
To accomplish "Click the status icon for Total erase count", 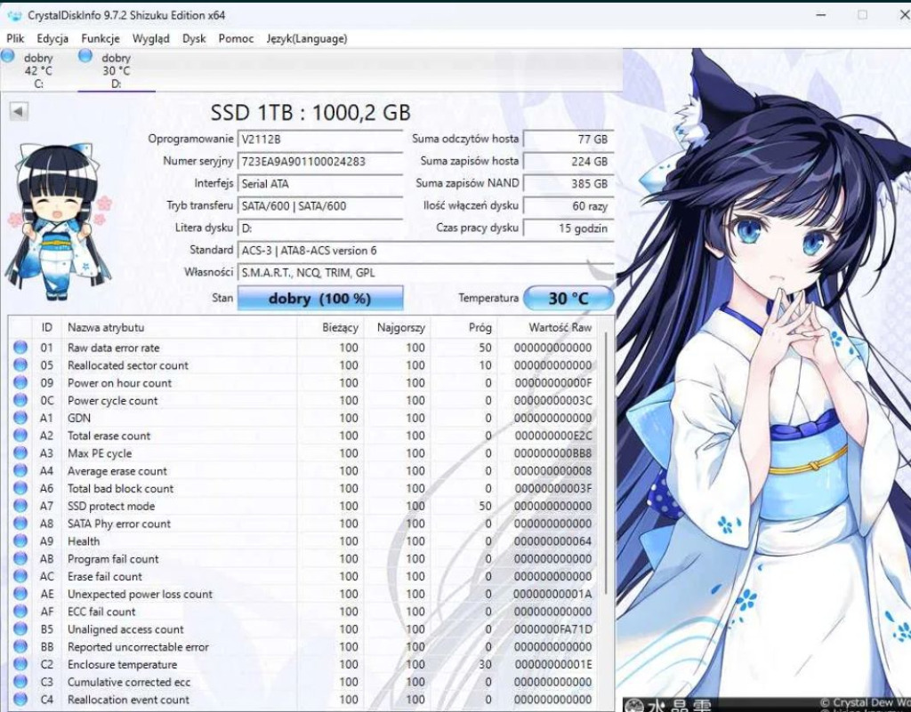I will (20, 436).
